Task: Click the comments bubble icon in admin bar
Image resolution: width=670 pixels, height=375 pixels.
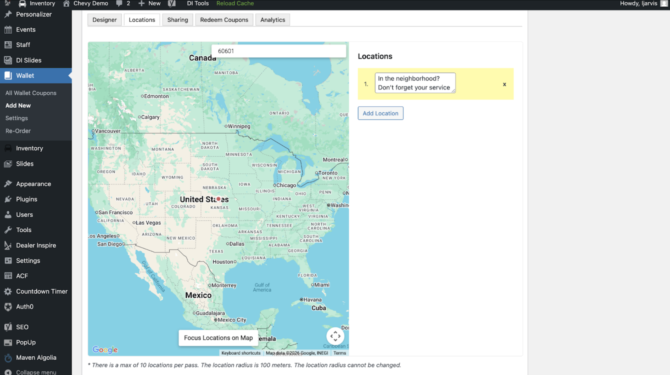Action: [119, 3]
